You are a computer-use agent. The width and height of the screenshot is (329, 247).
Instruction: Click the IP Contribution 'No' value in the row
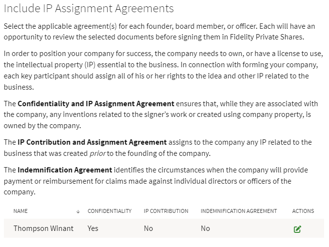[x=148, y=228]
